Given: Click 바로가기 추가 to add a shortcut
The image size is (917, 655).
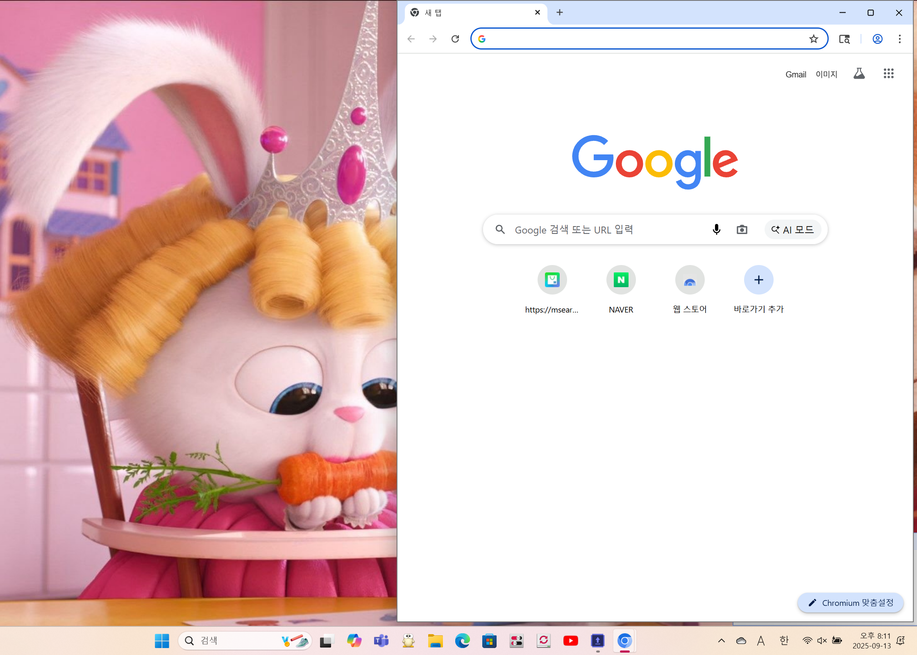Looking at the screenshot, I should click(x=758, y=289).
